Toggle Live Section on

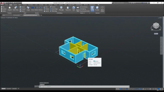pyautogui.click(x=84, y=7)
